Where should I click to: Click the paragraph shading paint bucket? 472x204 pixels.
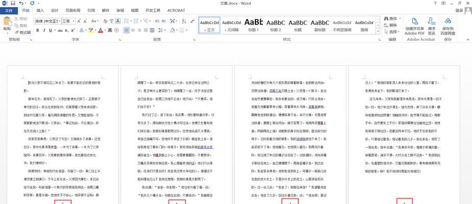pos(173,30)
